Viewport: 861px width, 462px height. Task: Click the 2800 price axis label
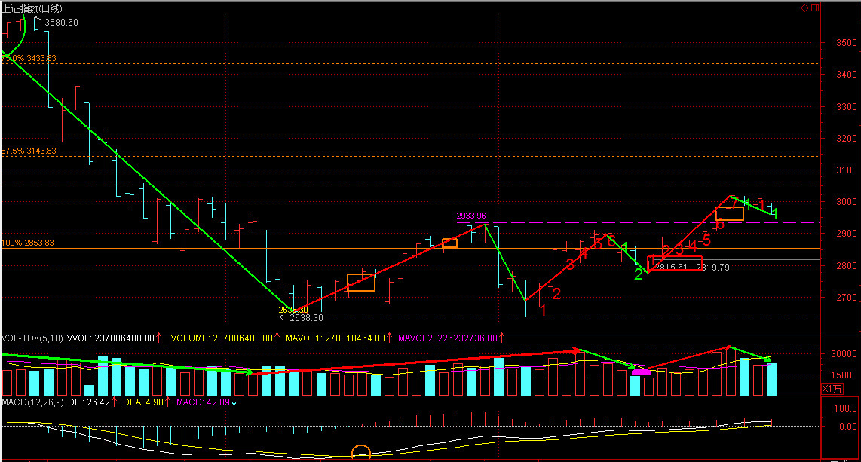tap(846, 265)
